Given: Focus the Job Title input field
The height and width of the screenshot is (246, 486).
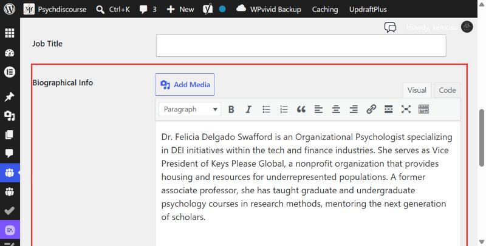Looking at the screenshot, I should click(x=301, y=45).
